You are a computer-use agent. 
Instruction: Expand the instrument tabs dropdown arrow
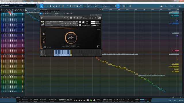tap(58, 11)
